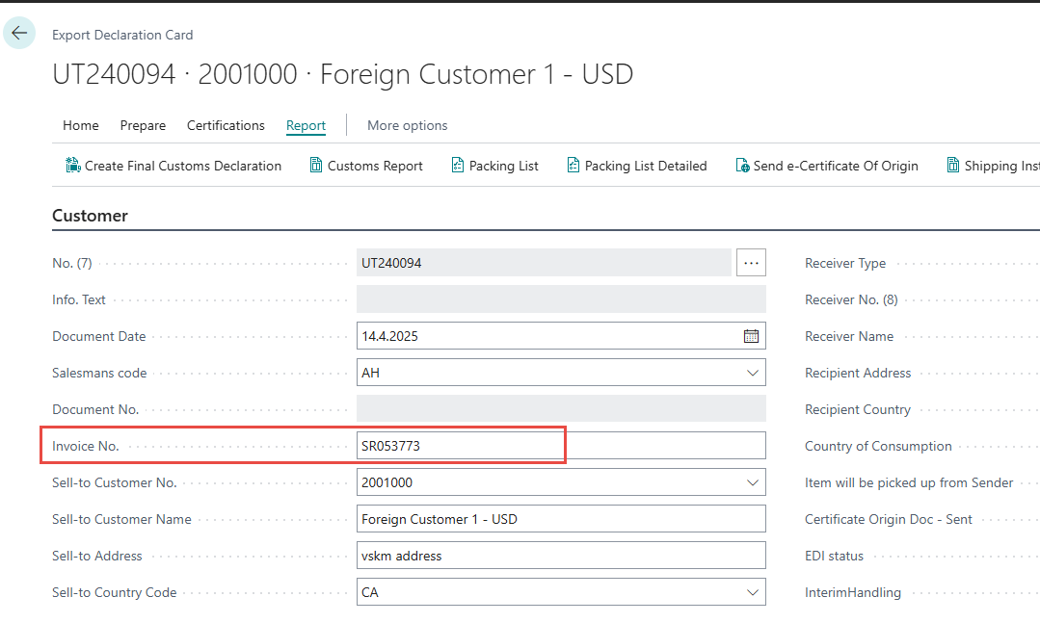This screenshot has height=623, width=1040.
Task: Click Create Final Customs Declaration icon
Action: click(x=72, y=166)
